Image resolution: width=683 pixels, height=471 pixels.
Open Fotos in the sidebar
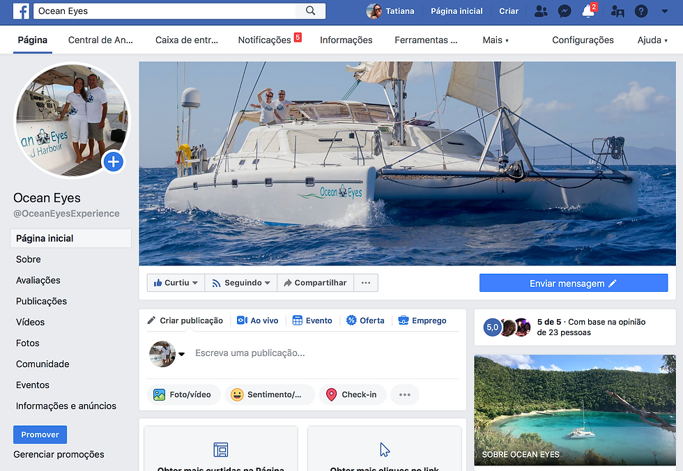pos(28,343)
